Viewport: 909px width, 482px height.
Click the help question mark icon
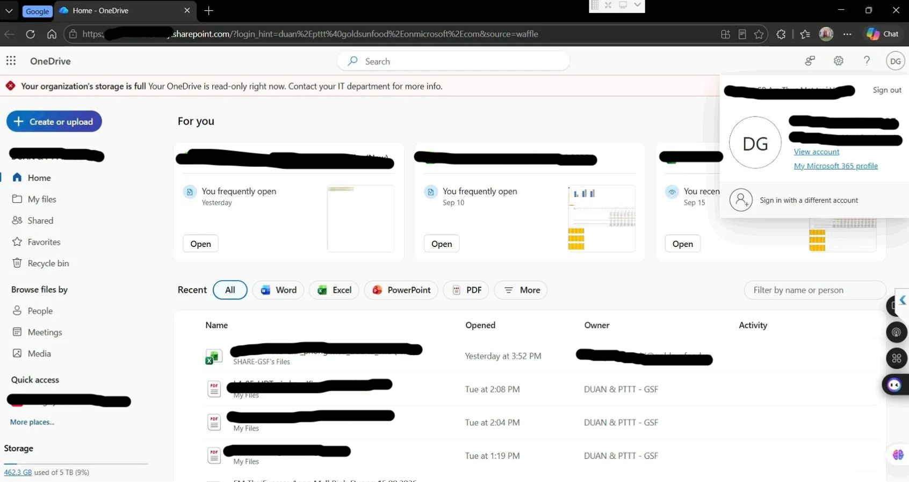tap(867, 61)
